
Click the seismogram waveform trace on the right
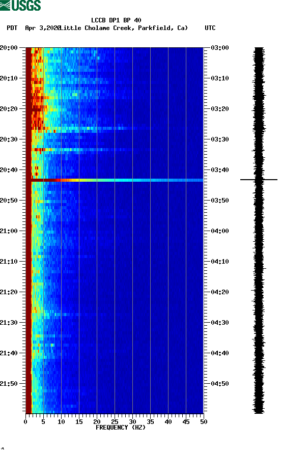(259, 230)
